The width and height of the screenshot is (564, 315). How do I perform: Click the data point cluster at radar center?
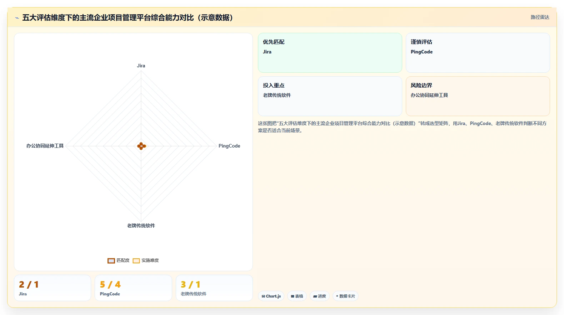(x=141, y=146)
